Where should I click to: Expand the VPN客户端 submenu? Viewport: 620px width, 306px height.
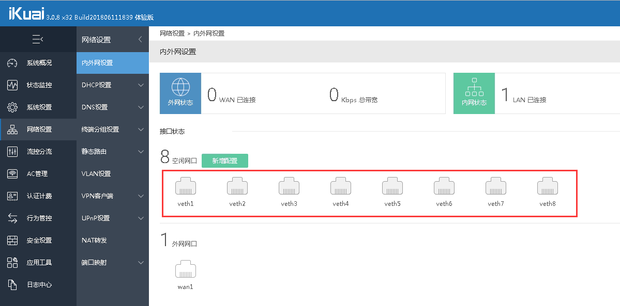(x=141, y=196)
